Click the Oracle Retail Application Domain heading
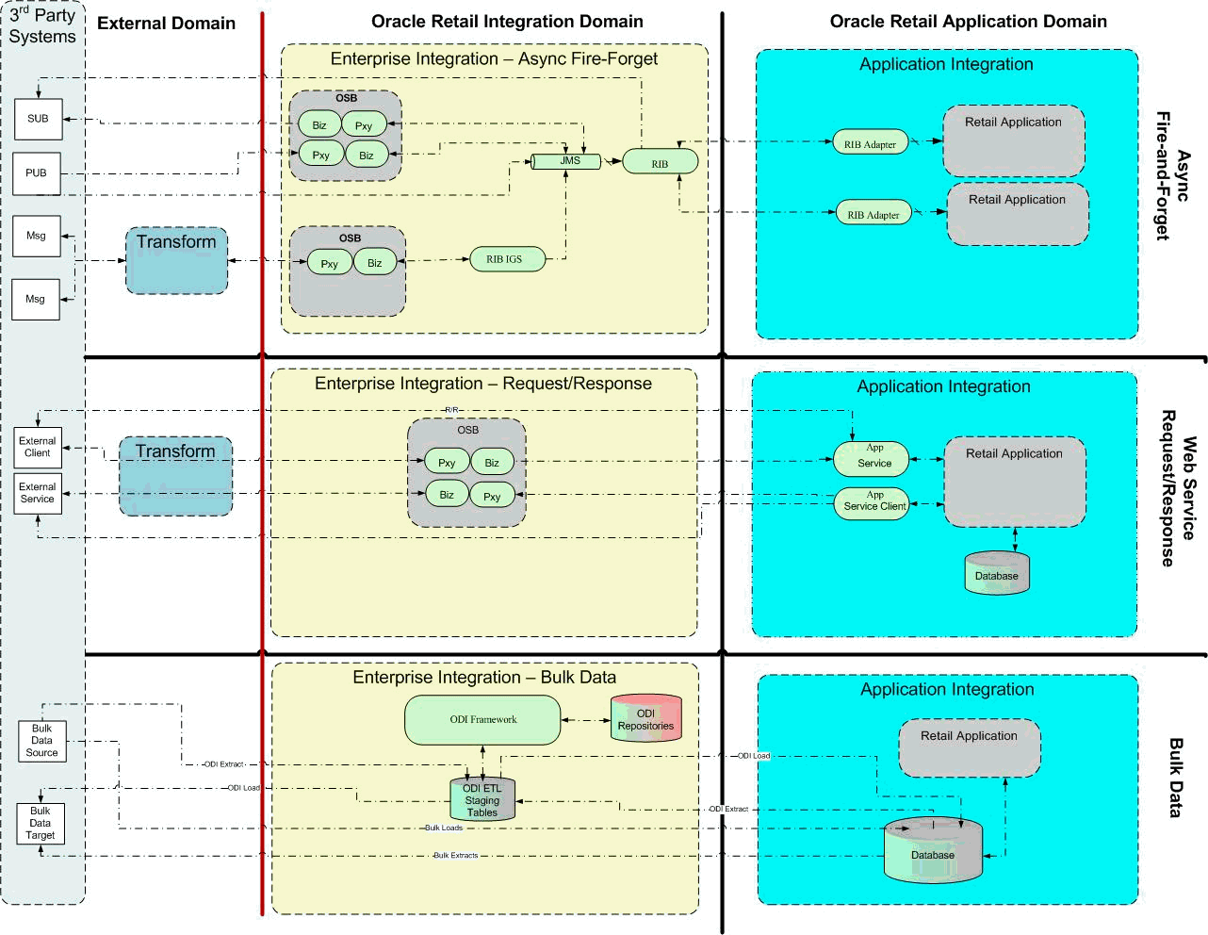The width and height of the screenshot is (1208, 935). [x=968, y=22]
